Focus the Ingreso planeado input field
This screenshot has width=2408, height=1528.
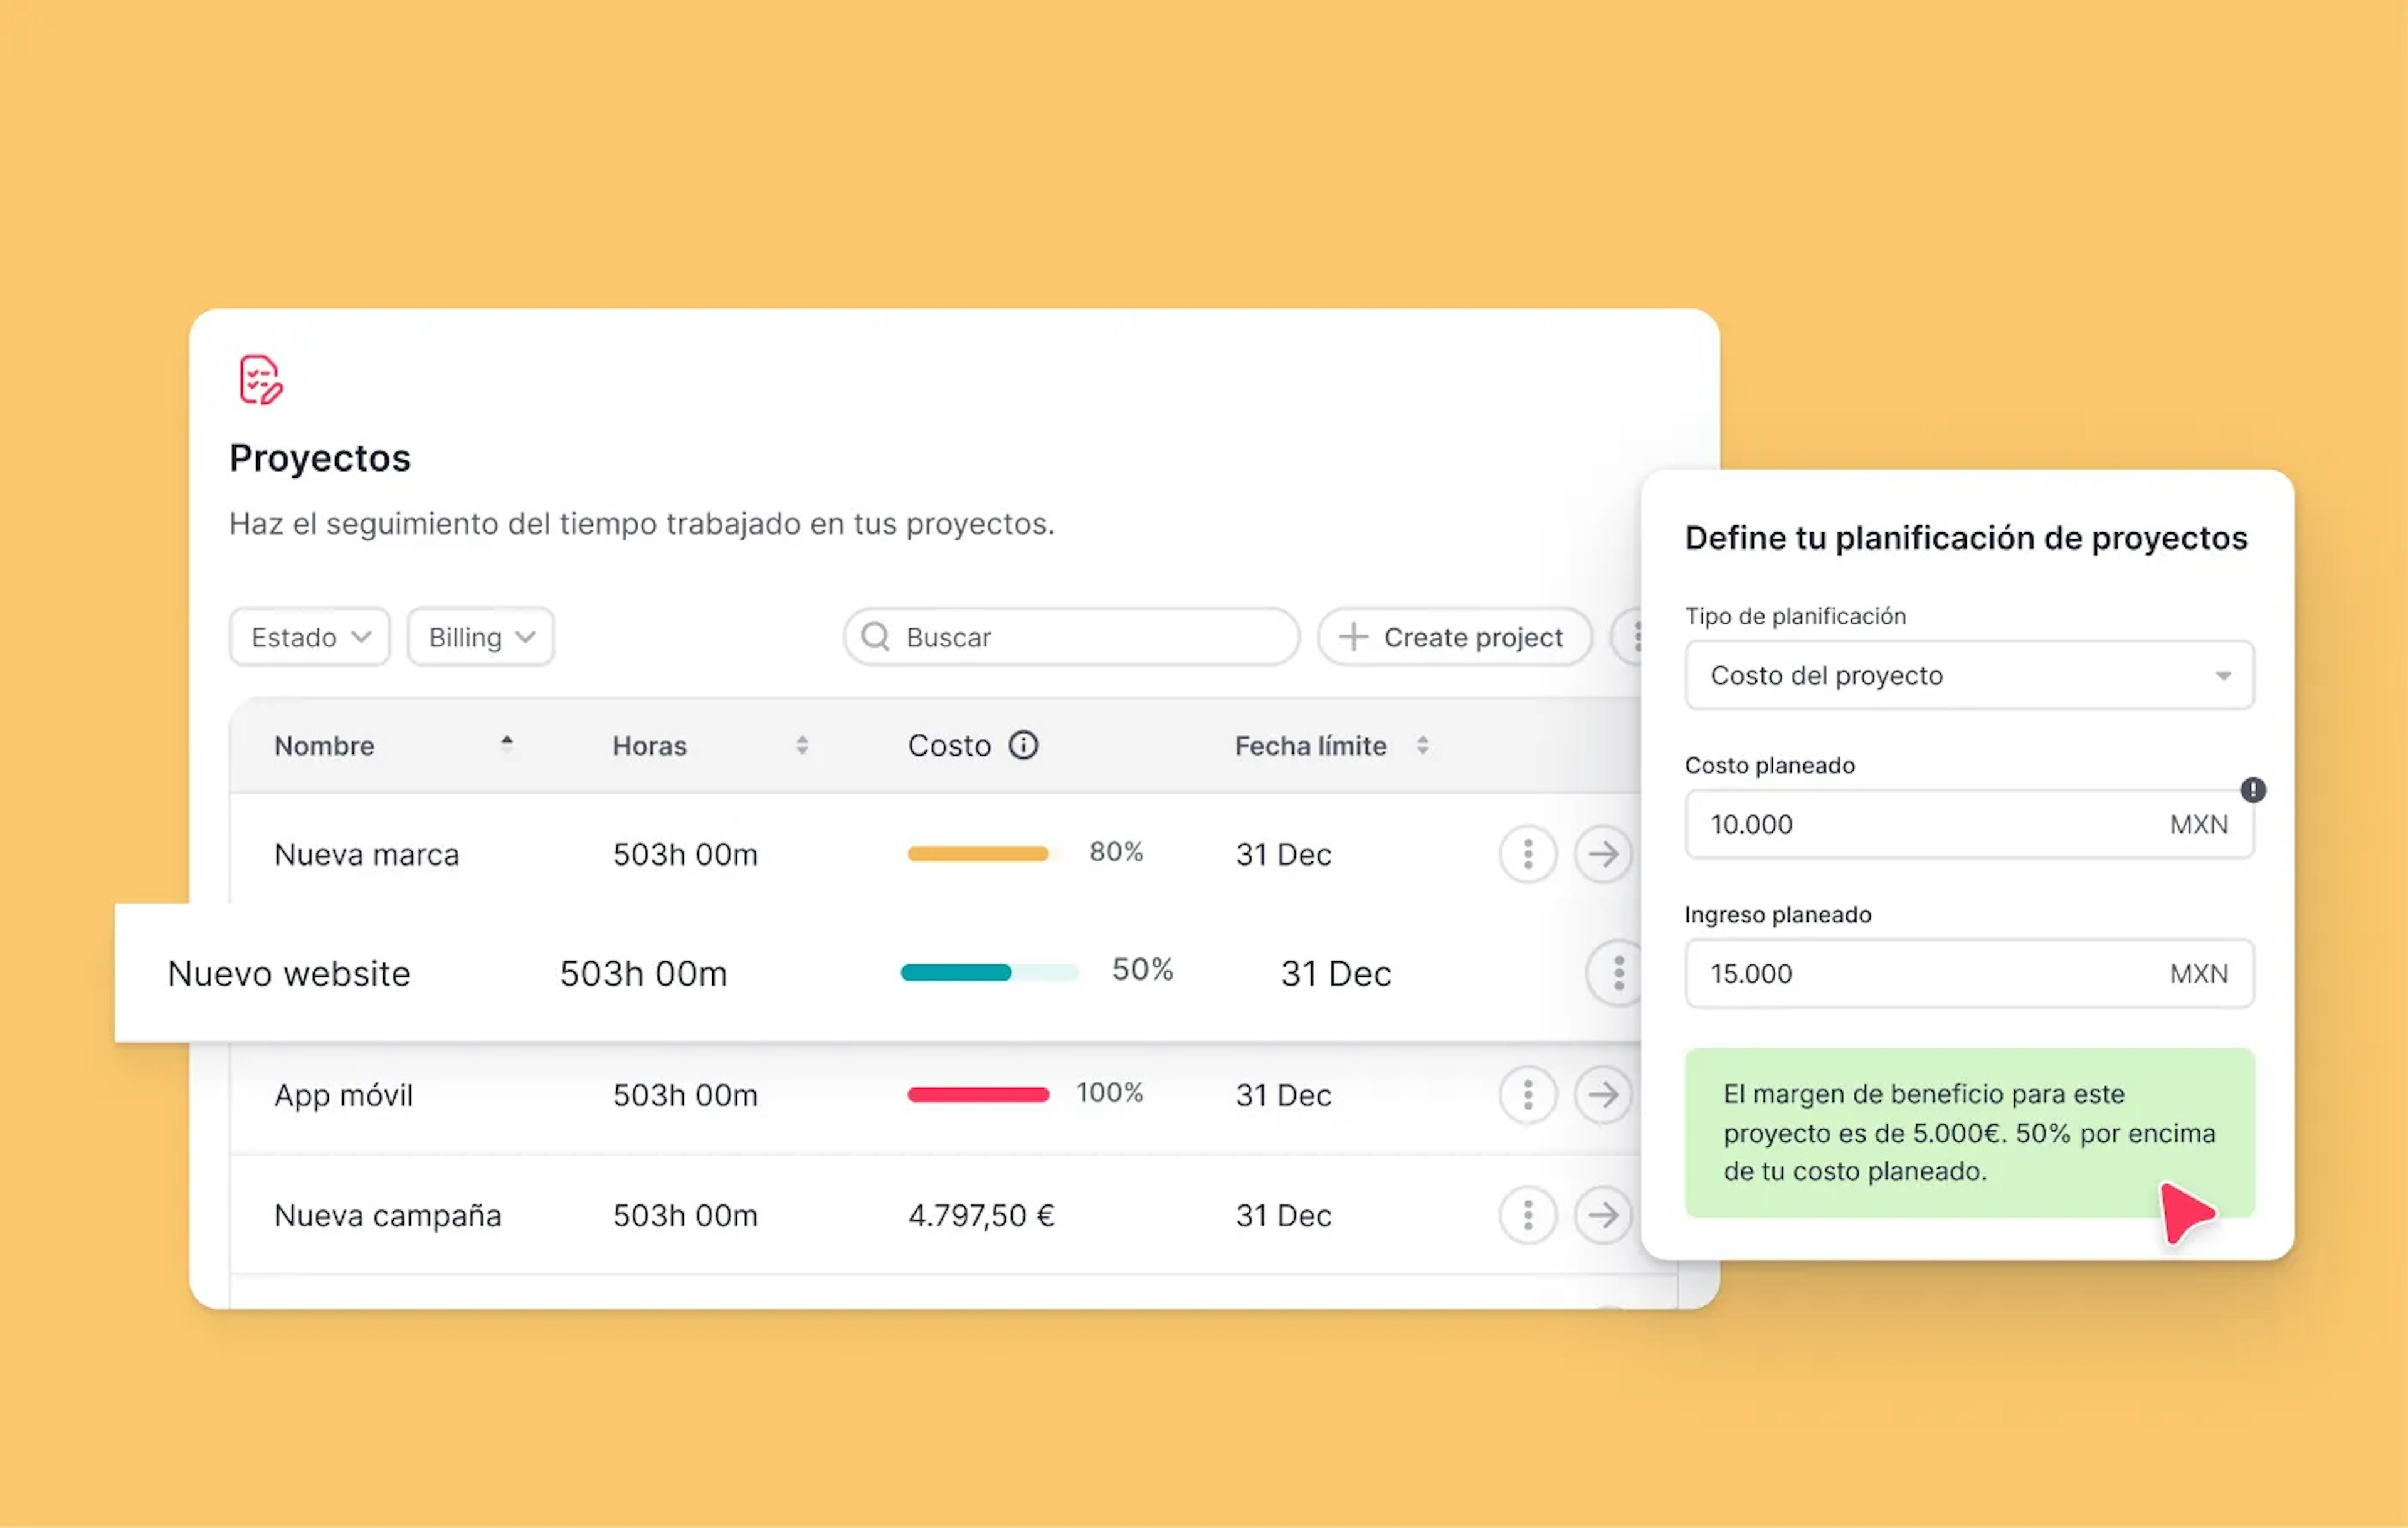point(1969,973)
